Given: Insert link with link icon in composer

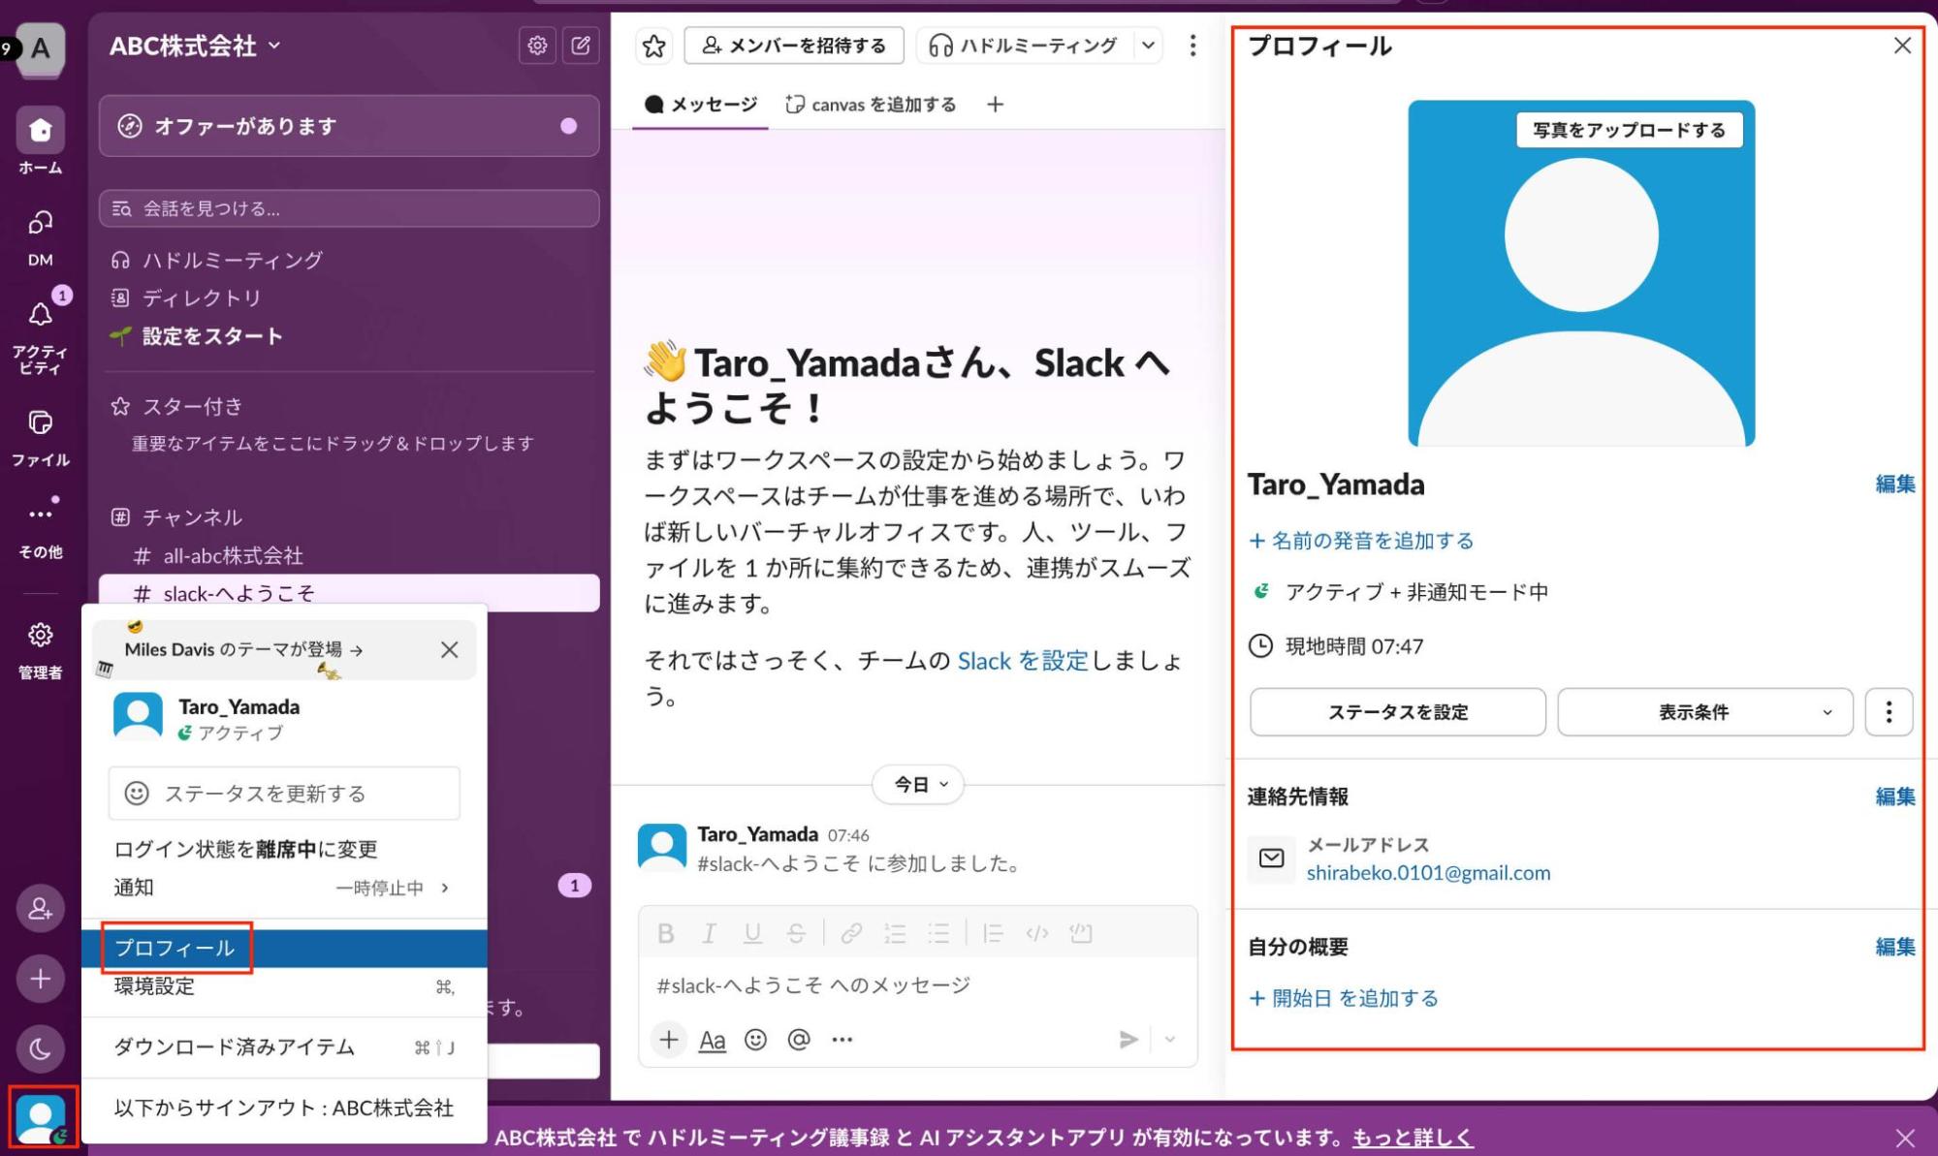Looking at the screenshot, I should 851,933.
